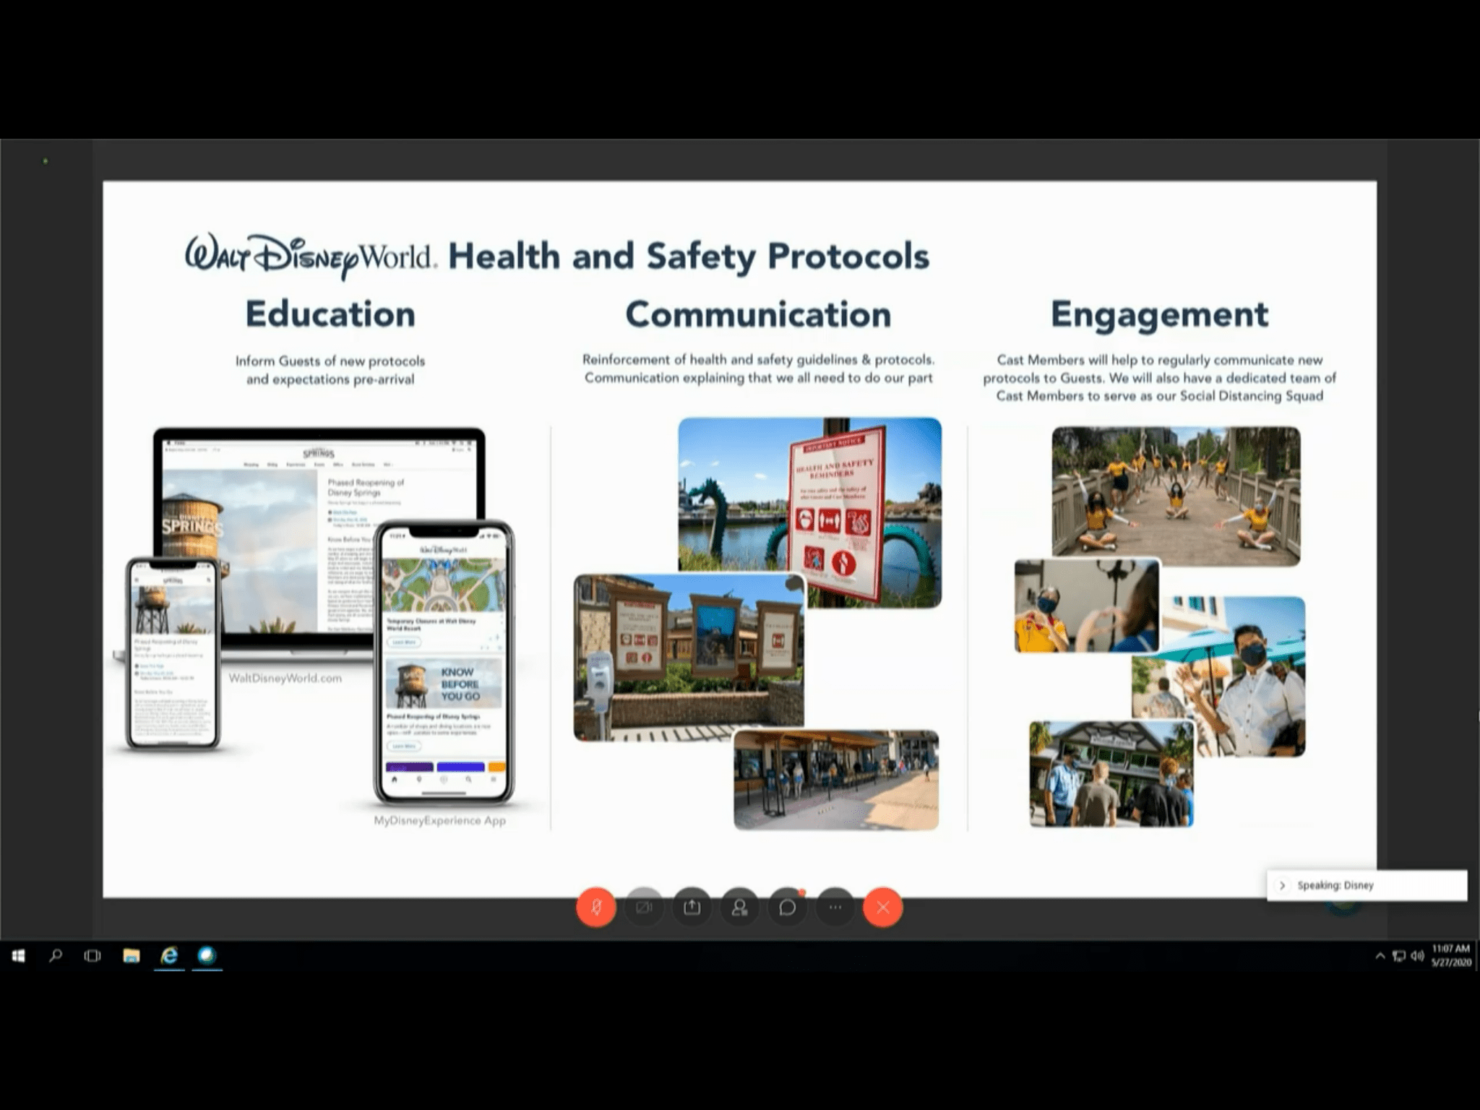Click the network status tray icon
The height and width of the screenshot is (1110, 1480).
[x=1399, y=956]
